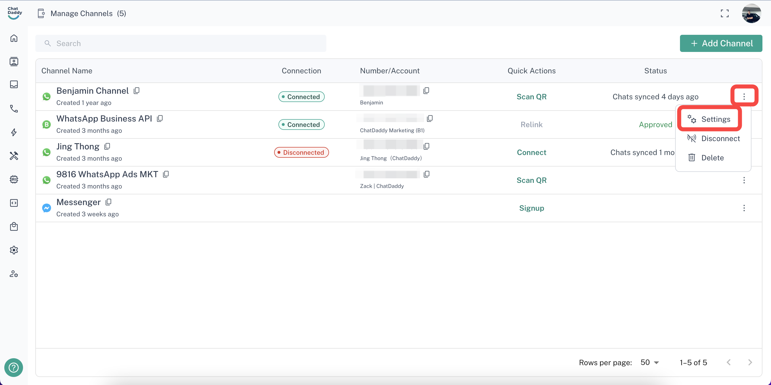This screenshot has height=385, width=771.
Task: Focus the Search input field
Action: click(x=181, y=43)
